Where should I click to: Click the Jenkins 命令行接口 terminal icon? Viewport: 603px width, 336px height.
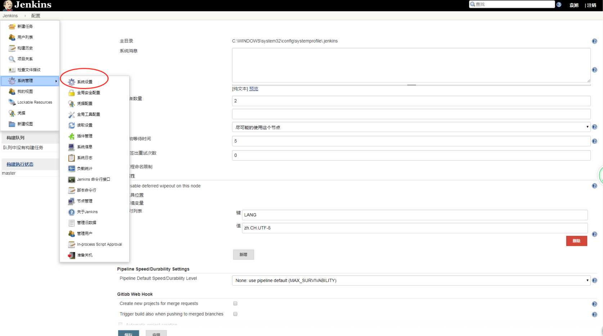tap(72, 179)
